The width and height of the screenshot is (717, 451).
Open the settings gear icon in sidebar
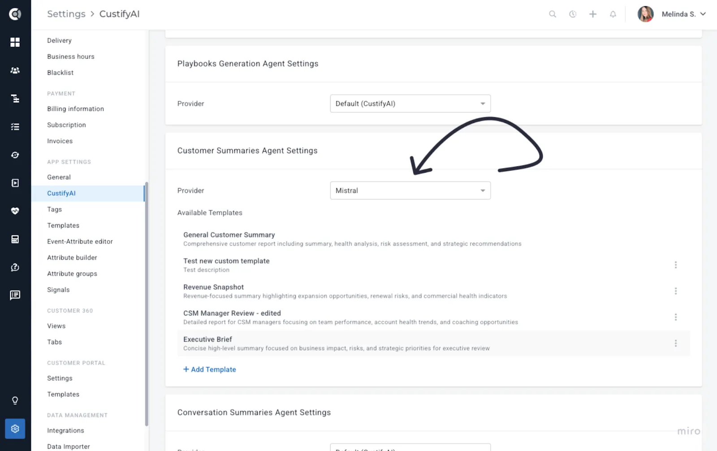[x=15, y=429]
